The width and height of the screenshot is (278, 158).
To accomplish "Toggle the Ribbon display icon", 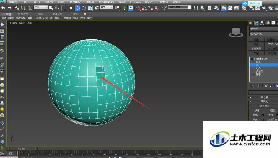I will (x=224, y=8).
